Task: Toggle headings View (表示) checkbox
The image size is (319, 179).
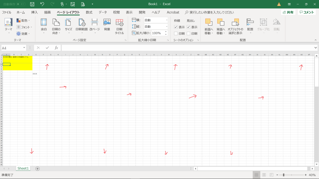Action: tap(188, 27)
